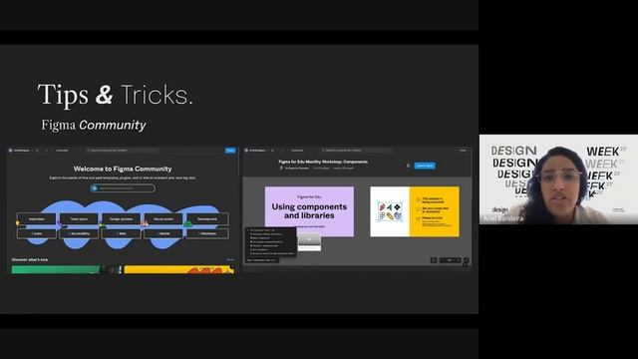This screenshot has height=359, width=638.
Task: Click the Discover what's new heading
Action: 30,259
